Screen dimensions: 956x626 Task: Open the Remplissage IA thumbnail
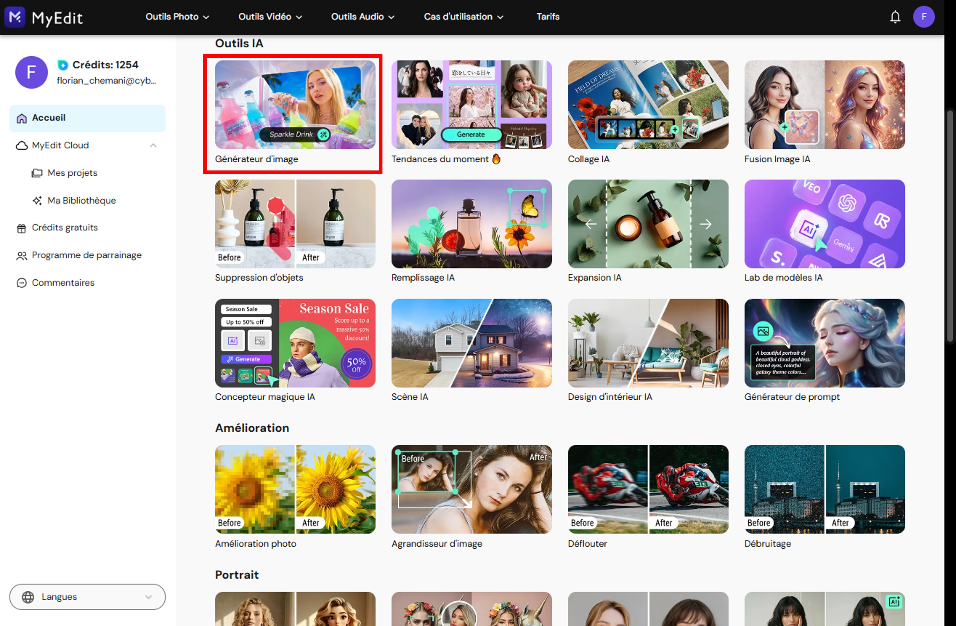(472, 224)
